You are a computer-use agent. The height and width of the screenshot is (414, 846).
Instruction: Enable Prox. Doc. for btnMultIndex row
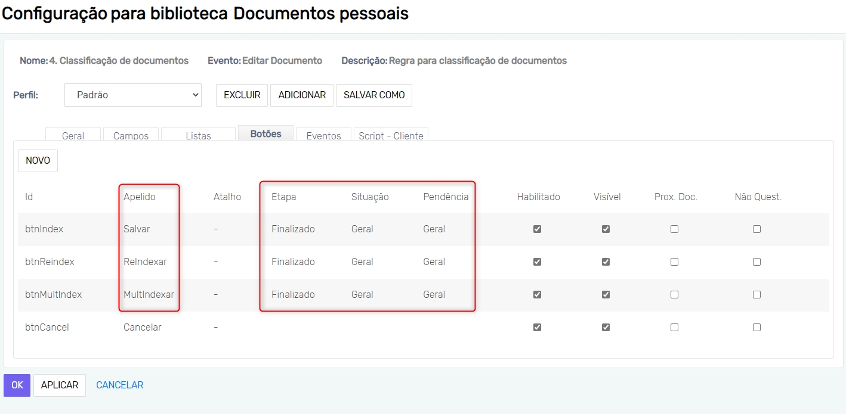click(x=674, y=294)
